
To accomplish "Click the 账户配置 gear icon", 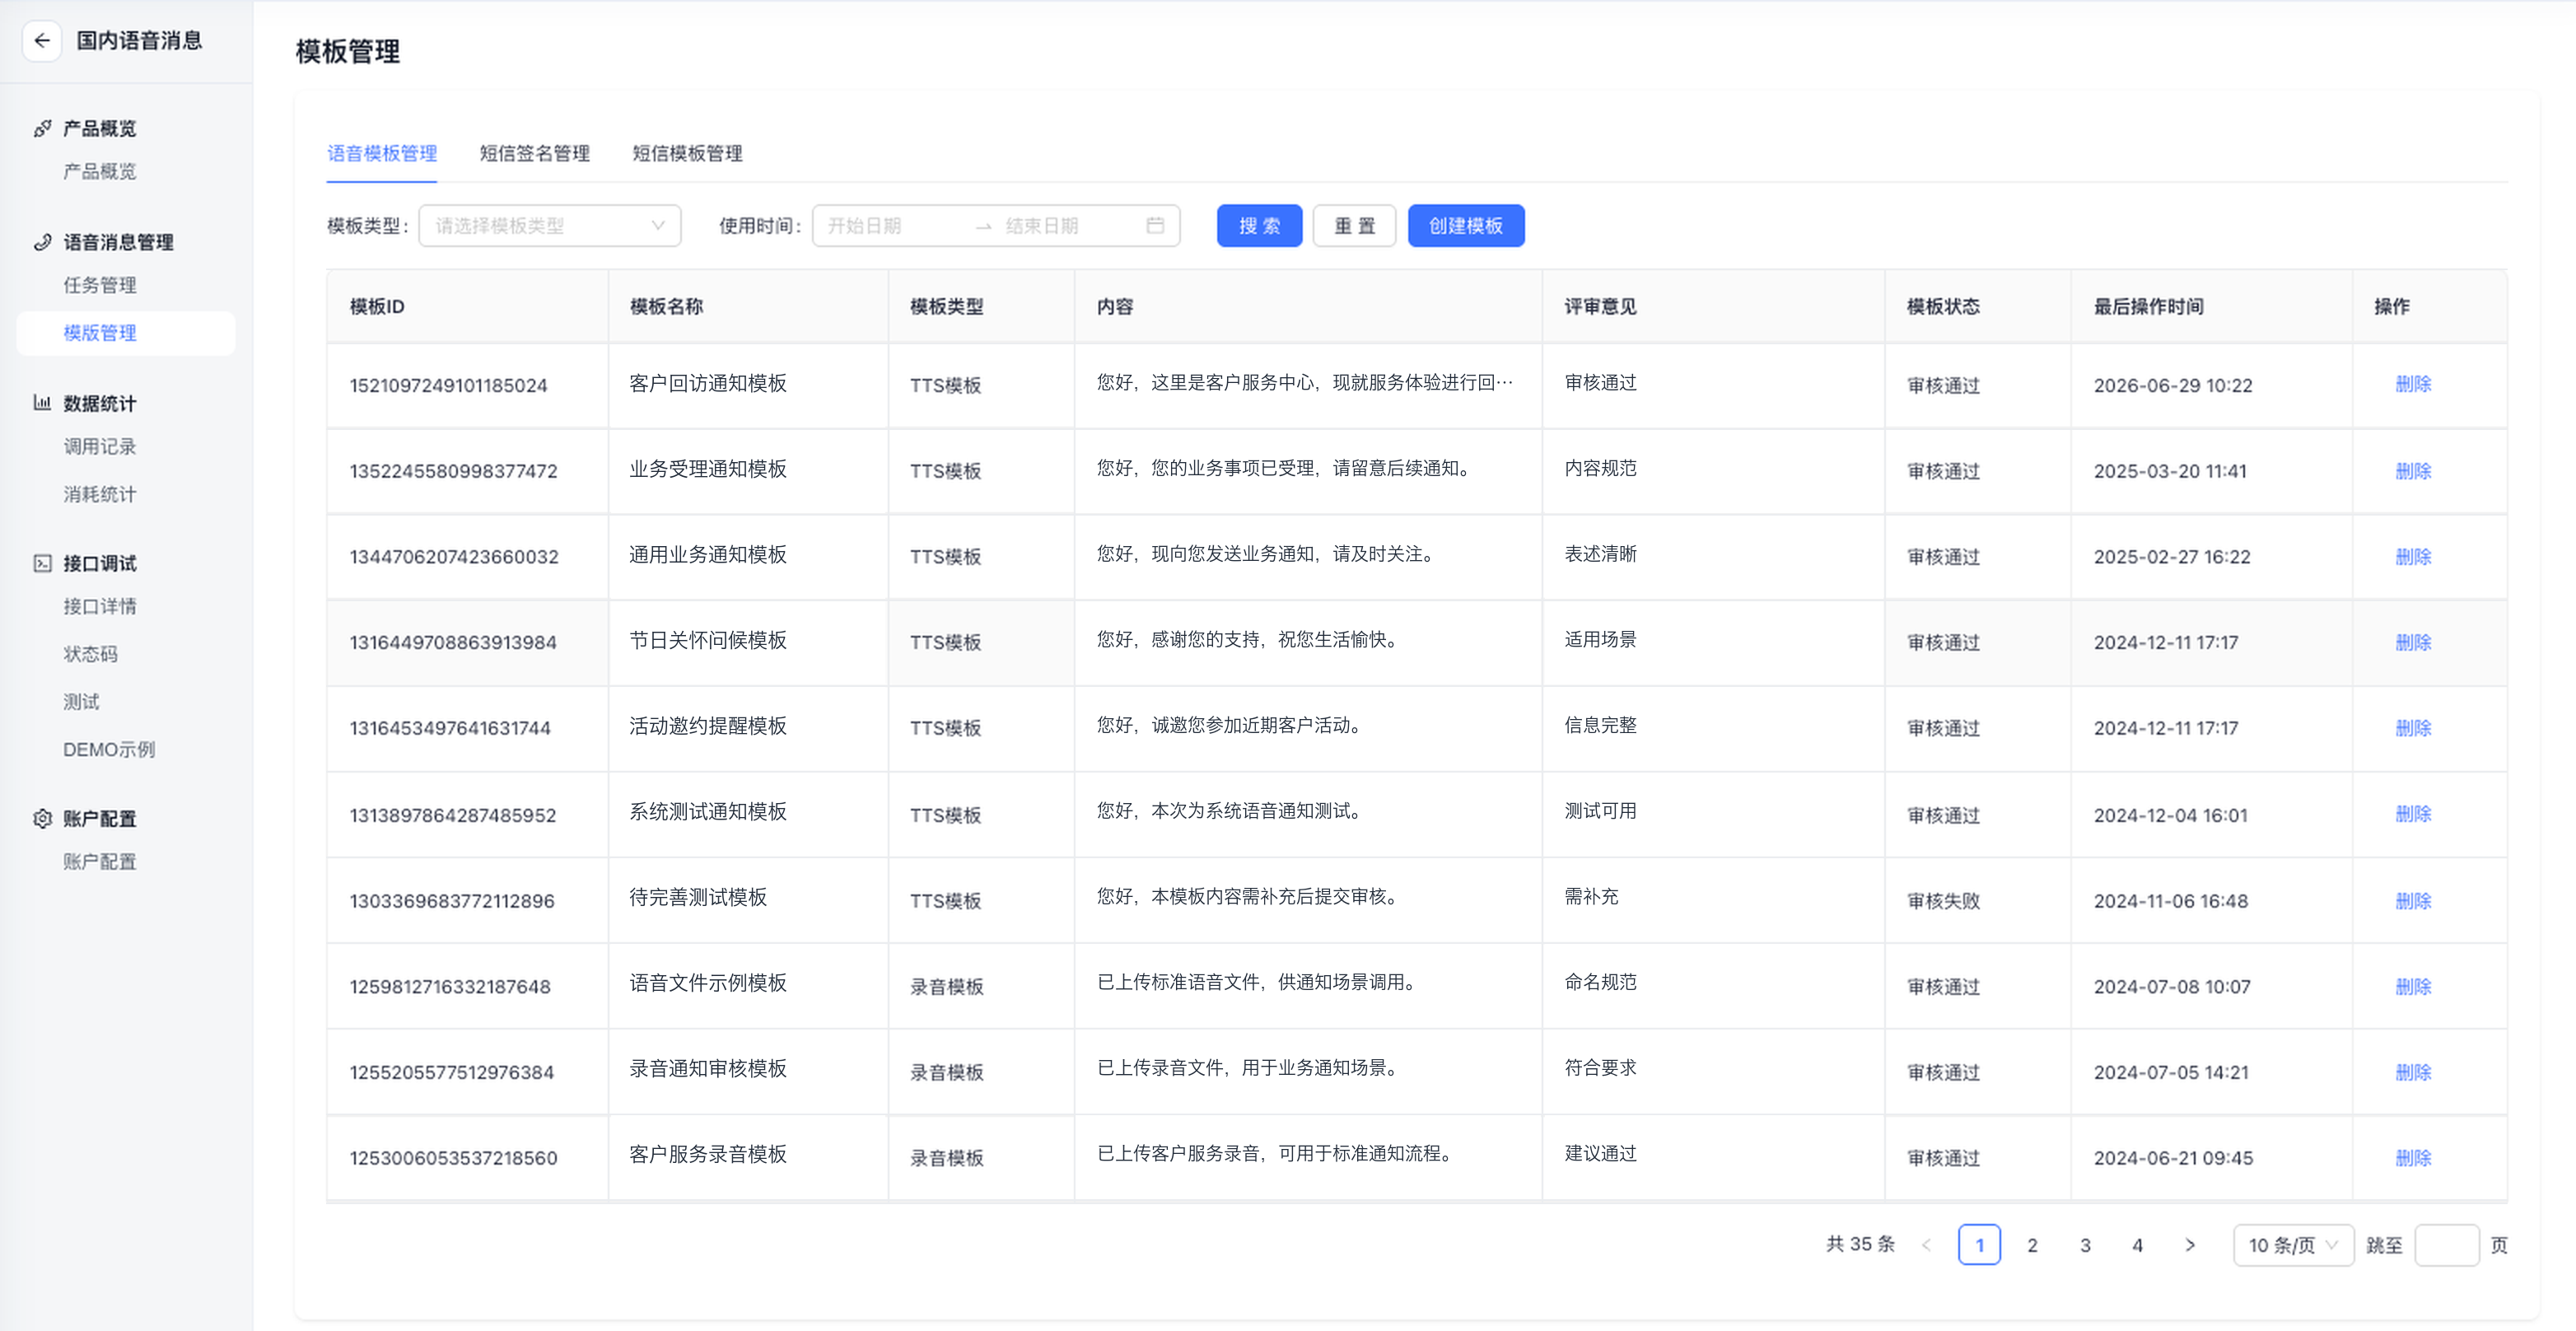I will click(x=42, y=818).
